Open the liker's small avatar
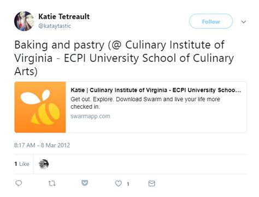The image size is (259, 197). tap(44, 164)
